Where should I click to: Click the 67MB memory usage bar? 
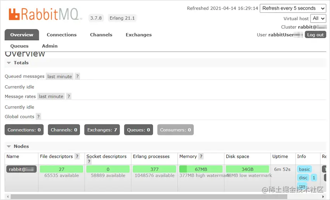coord(201,169)
